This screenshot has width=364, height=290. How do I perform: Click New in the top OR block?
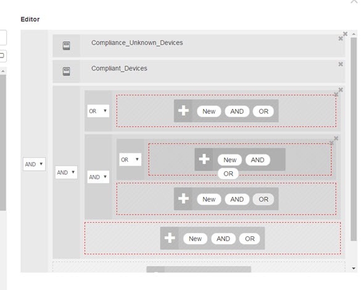point(209,111)
